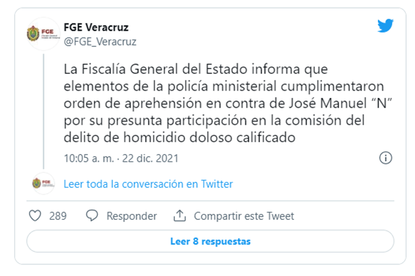Open the tweet info circle icon

point(386,158)
